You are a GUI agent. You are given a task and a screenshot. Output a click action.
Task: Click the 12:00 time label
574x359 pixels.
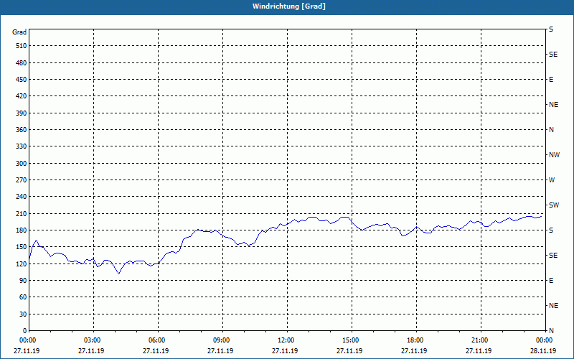[286, 340]
